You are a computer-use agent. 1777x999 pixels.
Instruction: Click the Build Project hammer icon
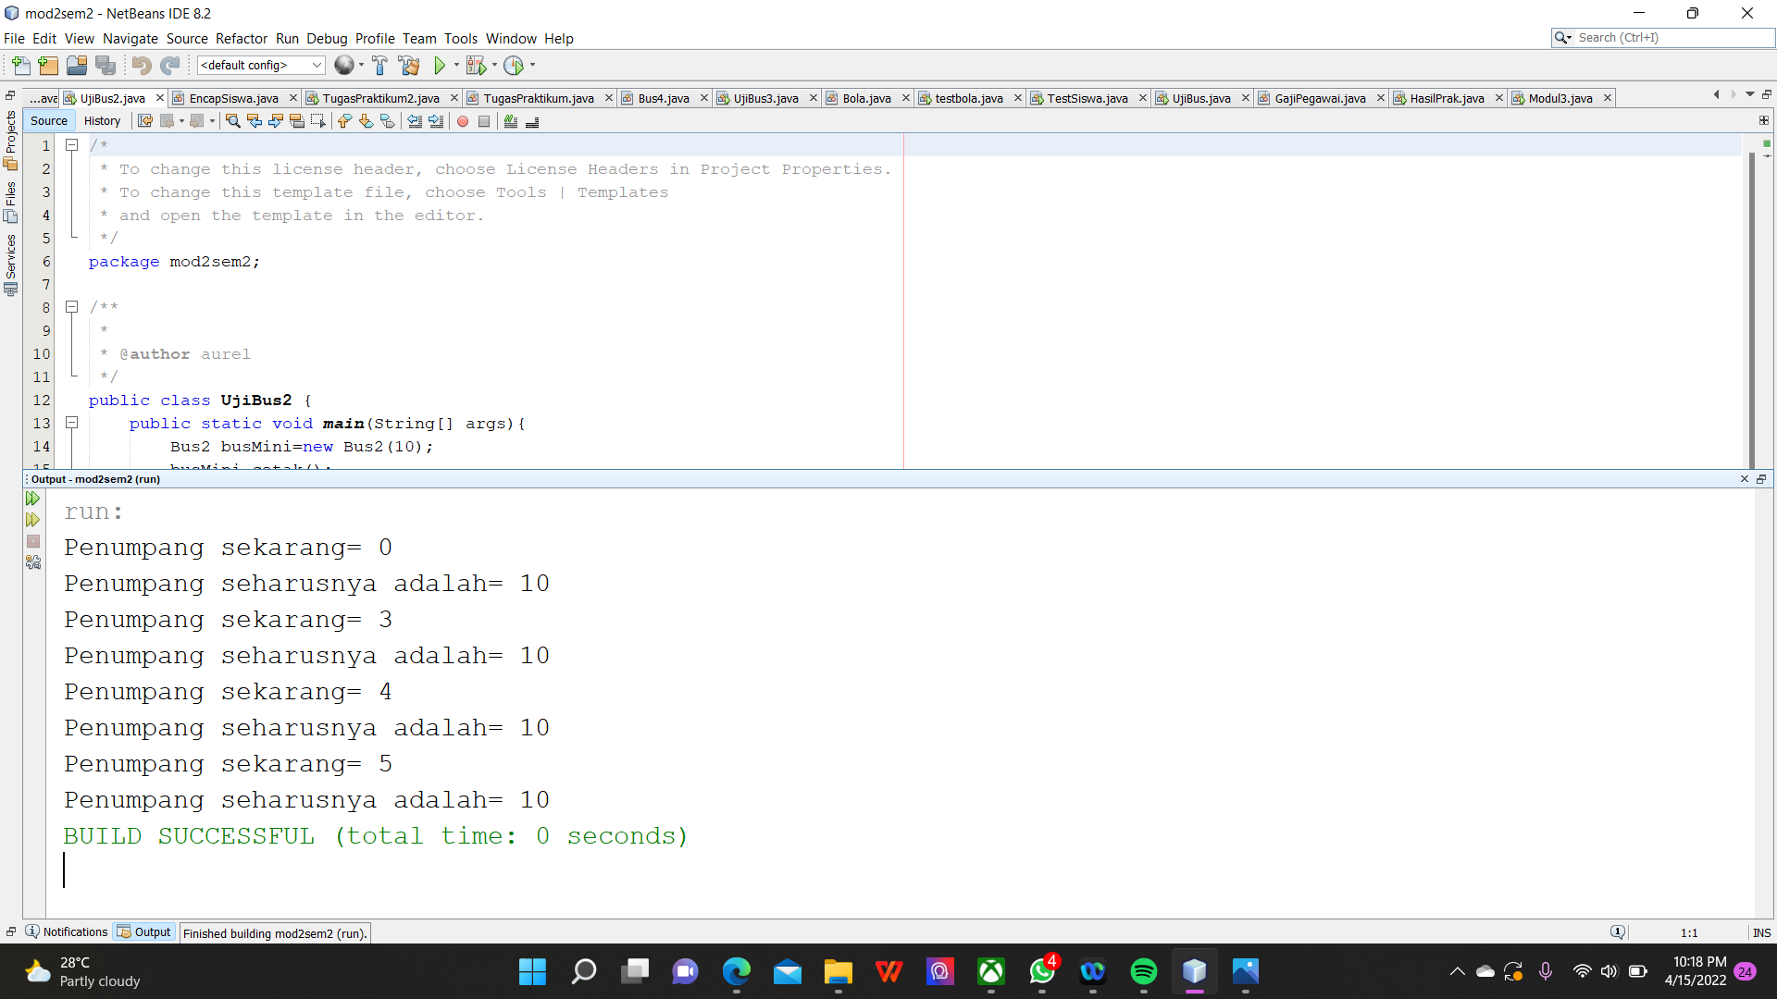[x=379, y=66]
